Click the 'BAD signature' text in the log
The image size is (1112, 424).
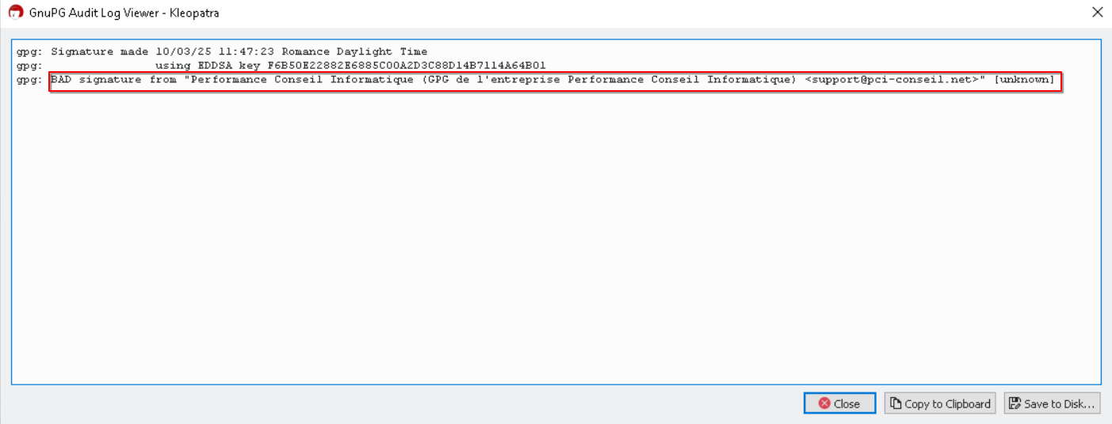[96, 80]
